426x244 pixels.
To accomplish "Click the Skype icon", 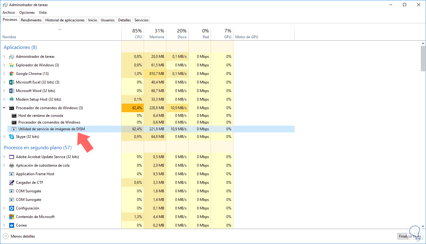I will click(12, 137).
